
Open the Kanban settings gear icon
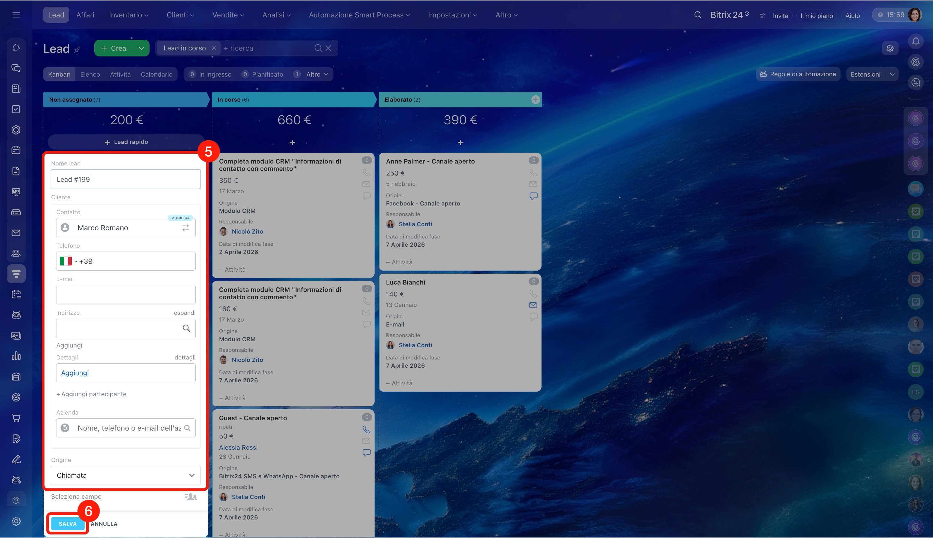890,48
